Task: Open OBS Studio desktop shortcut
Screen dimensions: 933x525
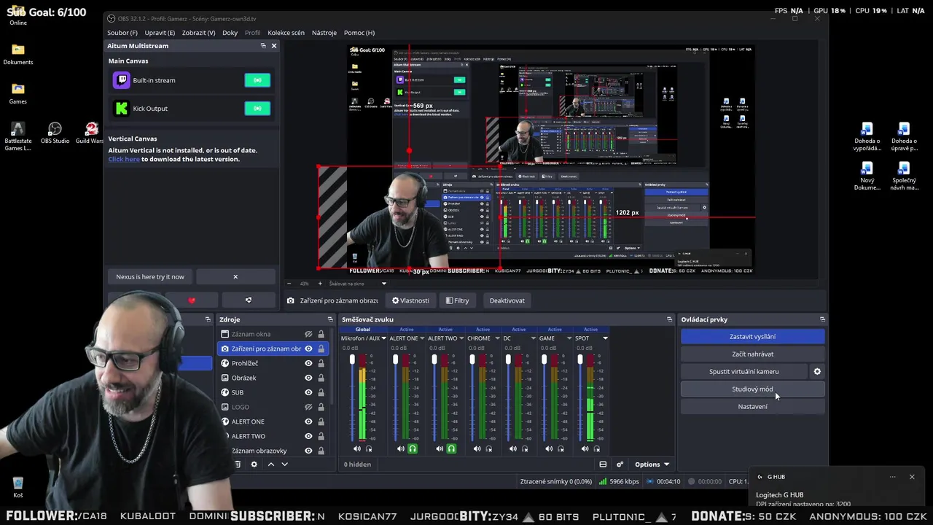Action: click(x=55, y=133)
